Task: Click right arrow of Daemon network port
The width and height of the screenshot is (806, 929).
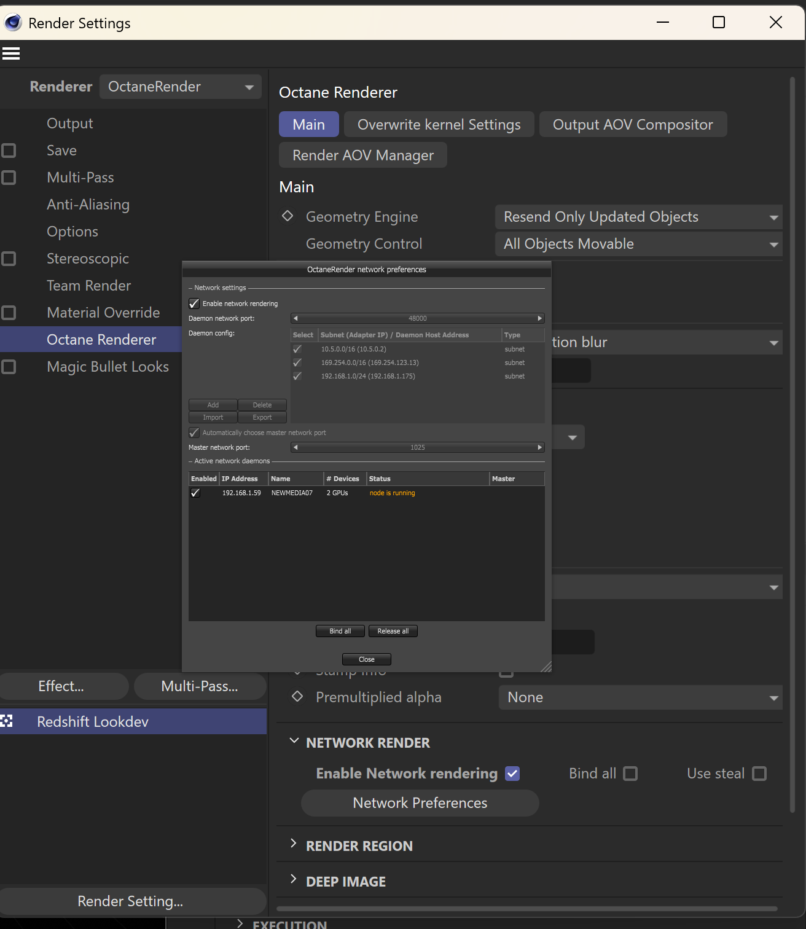Action: [x=540, y=318]
